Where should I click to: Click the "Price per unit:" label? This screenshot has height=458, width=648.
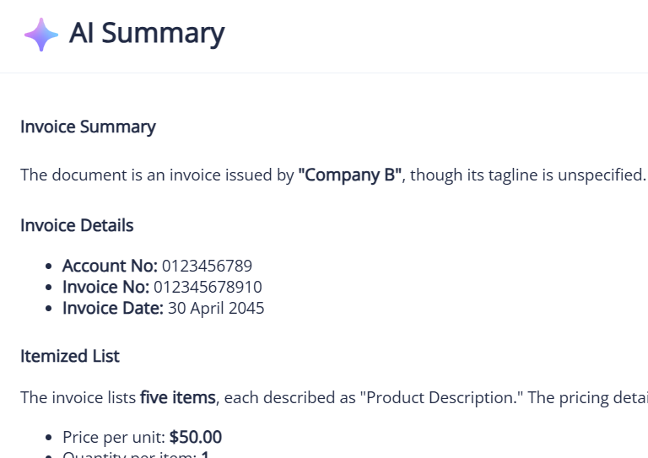click(114, 437)
